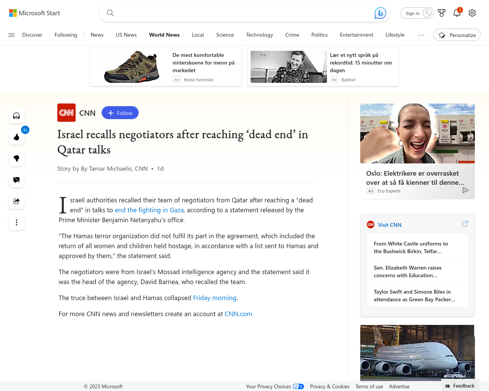Open the Lifestyle tab
The image size is (489, 391).
(395, 35)
